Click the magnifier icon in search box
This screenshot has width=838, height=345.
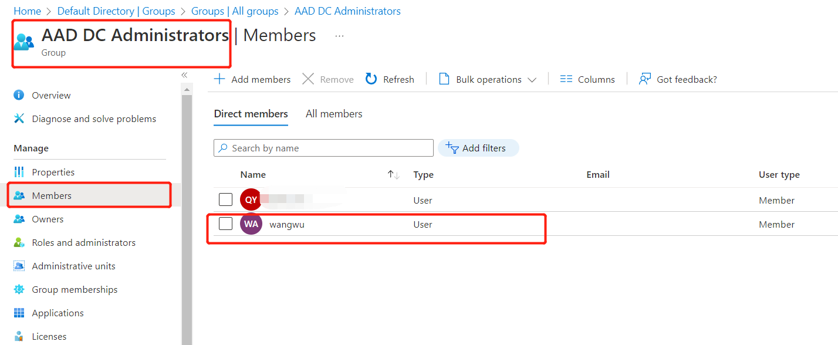[223, 148]
